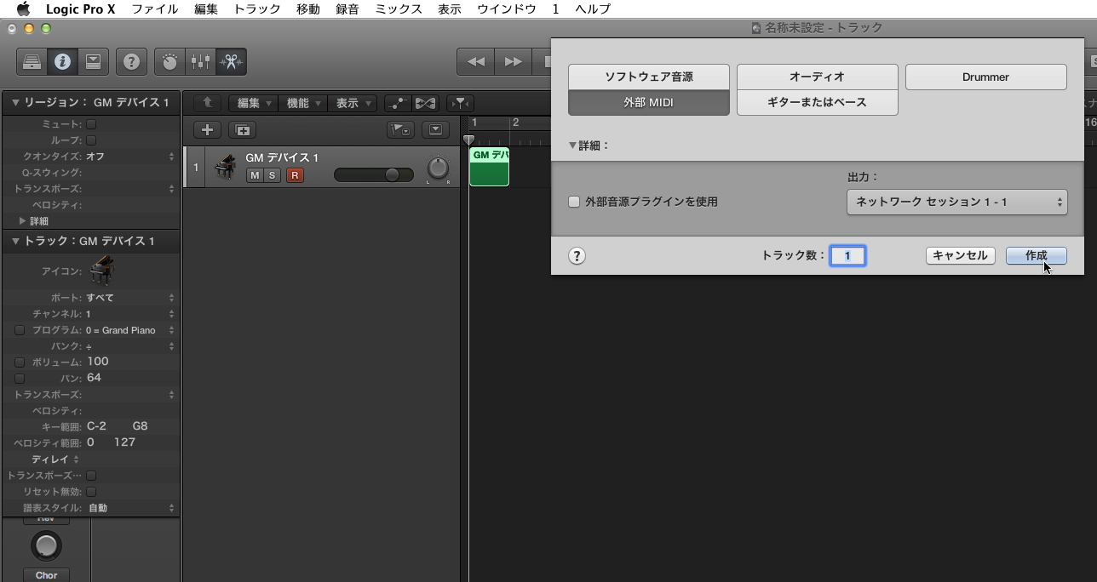The height and width of the screenshot is (582, 1097).
Task: Click the Rev send knob in channel strip
Action: (x=47, y=545)
